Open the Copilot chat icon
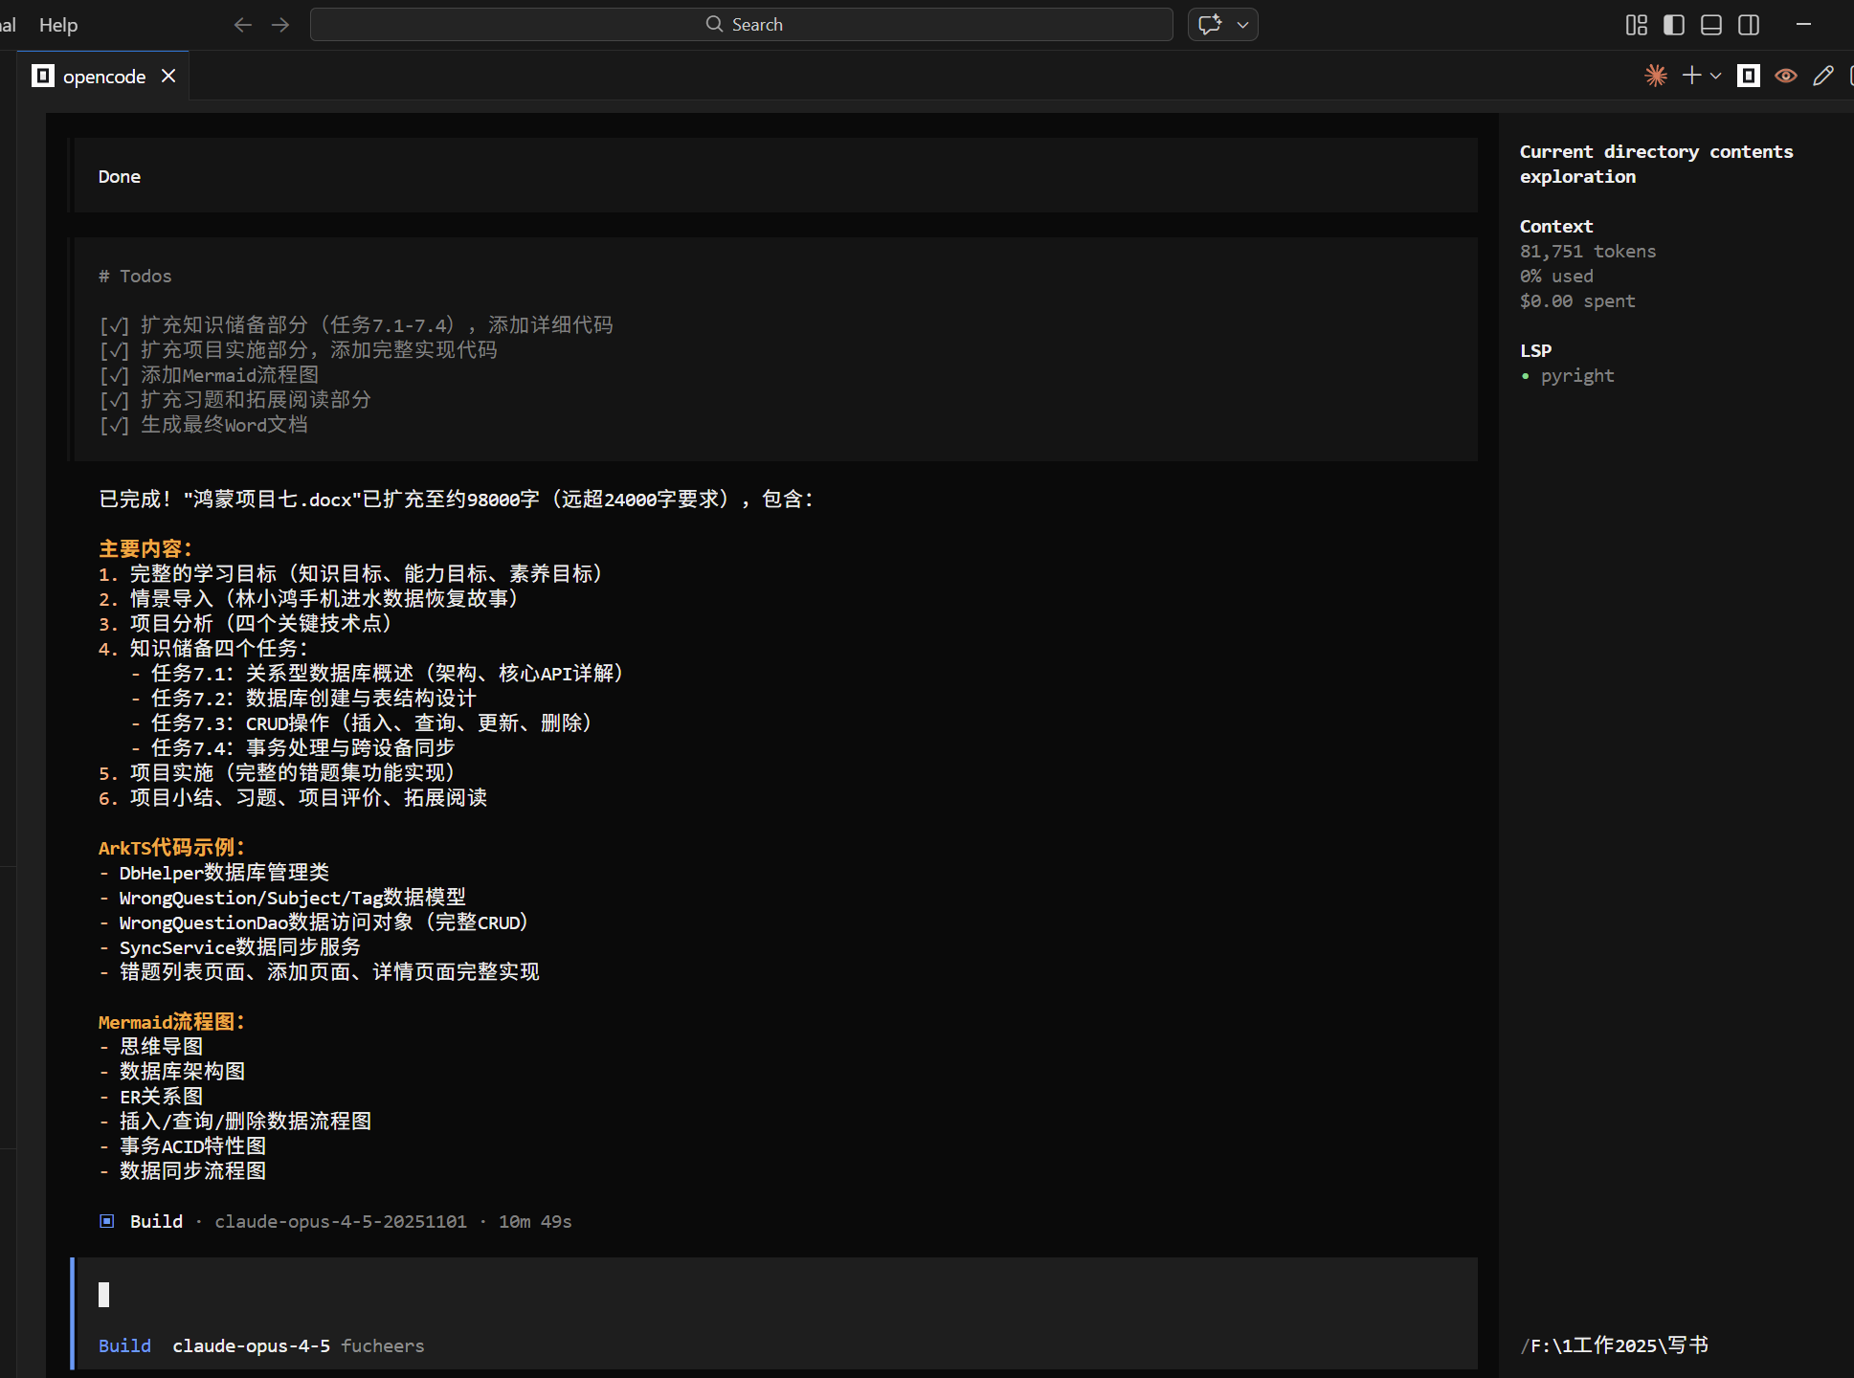Image resolution: width=1854 pixels, height=1378 pixels. pyautogui.click(x=1210, y=25)
